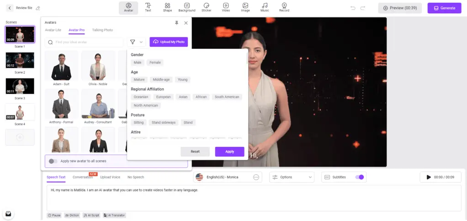Image resolution: width=467 pixels, height=221 pixels.
Task: Open the Diction tool
Action: (x=72, y=216)
